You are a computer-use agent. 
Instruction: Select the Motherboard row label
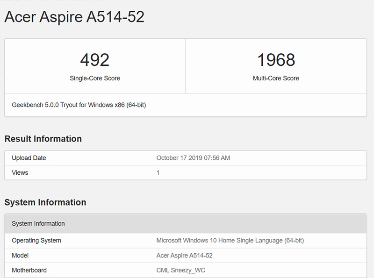(x=29, y=270)
